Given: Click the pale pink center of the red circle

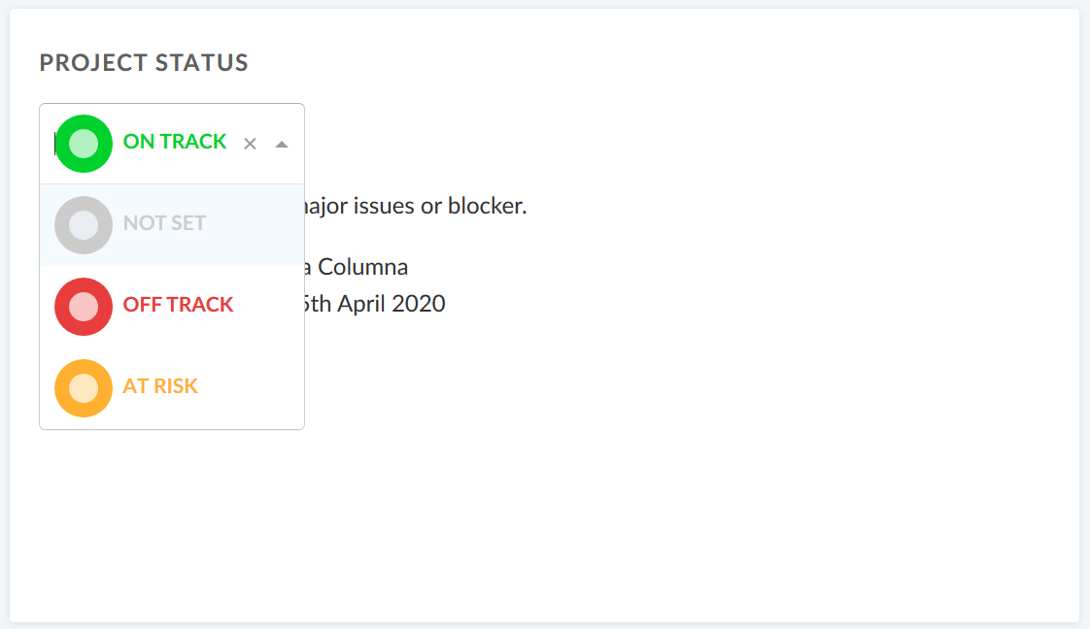Looking at the screenshot, I should coord(84,306).
